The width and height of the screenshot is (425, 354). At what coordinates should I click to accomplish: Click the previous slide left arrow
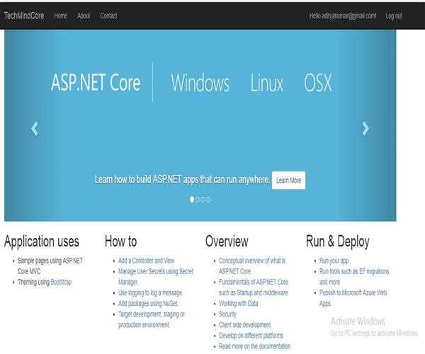34,128
